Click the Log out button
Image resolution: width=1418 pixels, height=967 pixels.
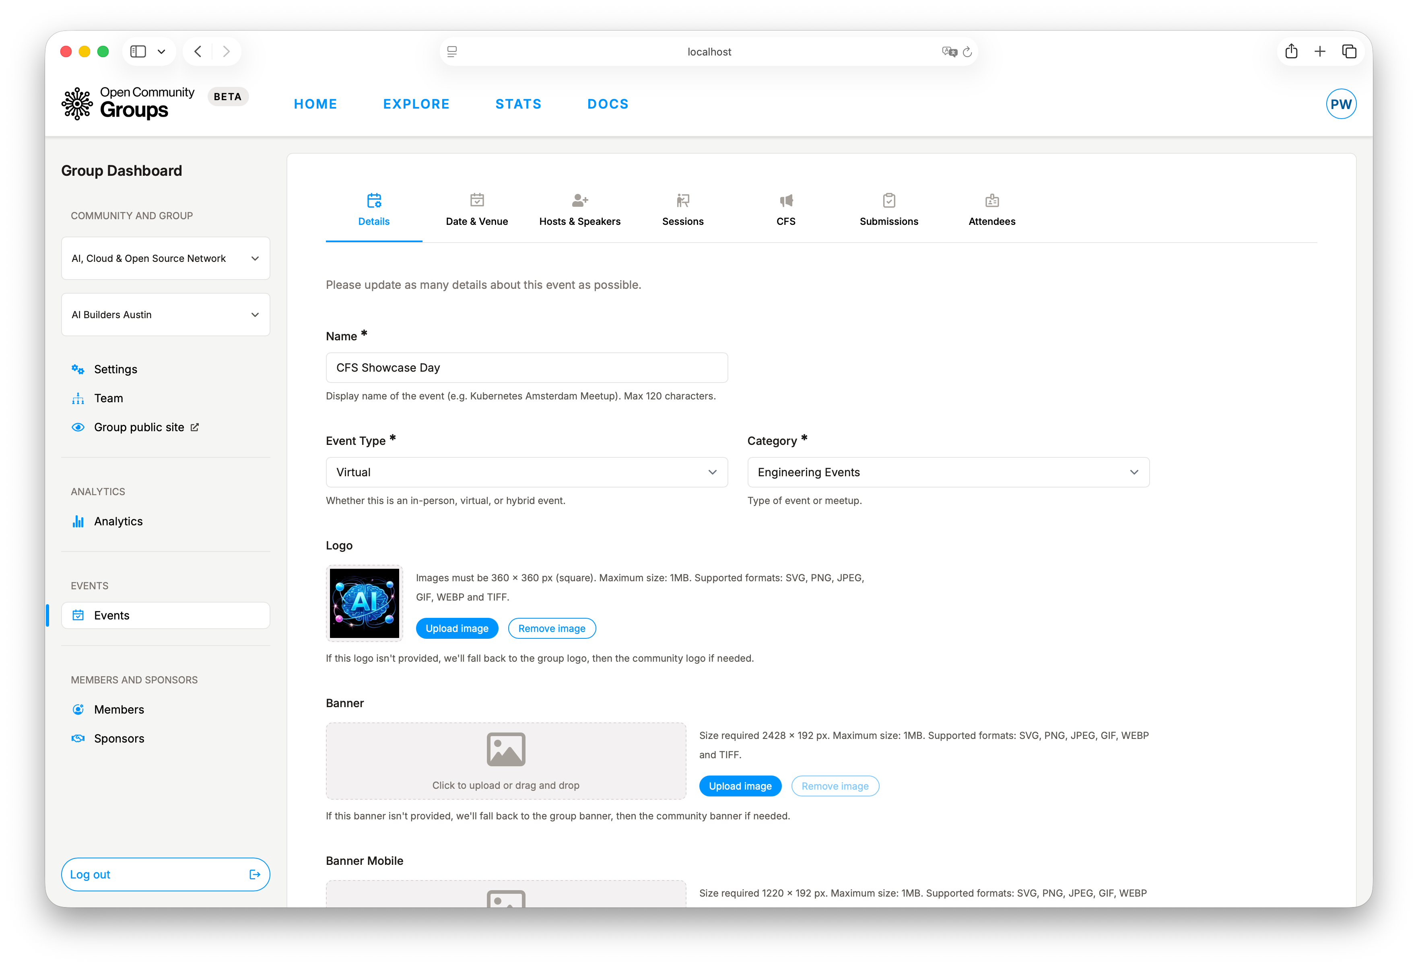point(165,874)
